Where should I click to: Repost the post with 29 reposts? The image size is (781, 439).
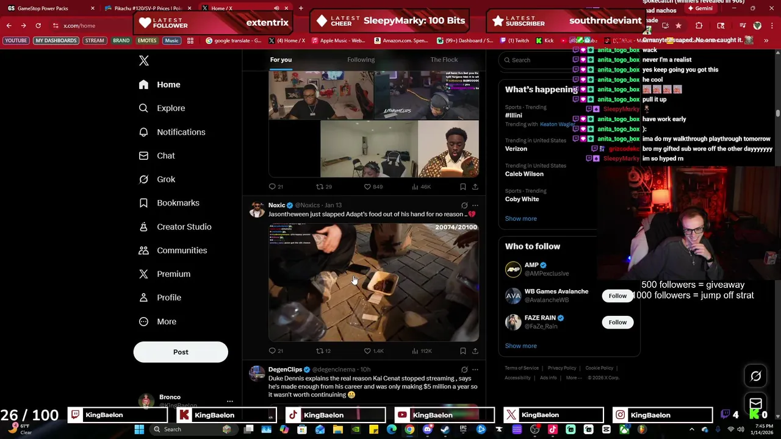323,187
